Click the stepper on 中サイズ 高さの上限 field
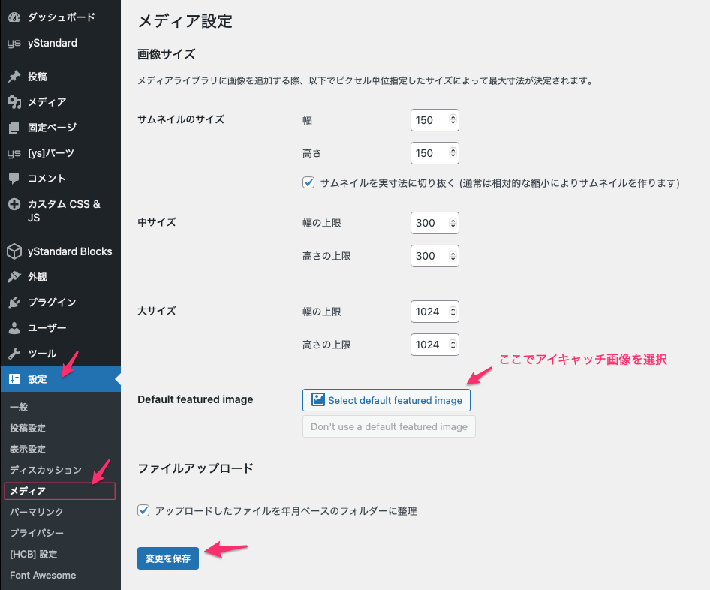The height and width of the screenshot is (590, 710). pos(452,256)
